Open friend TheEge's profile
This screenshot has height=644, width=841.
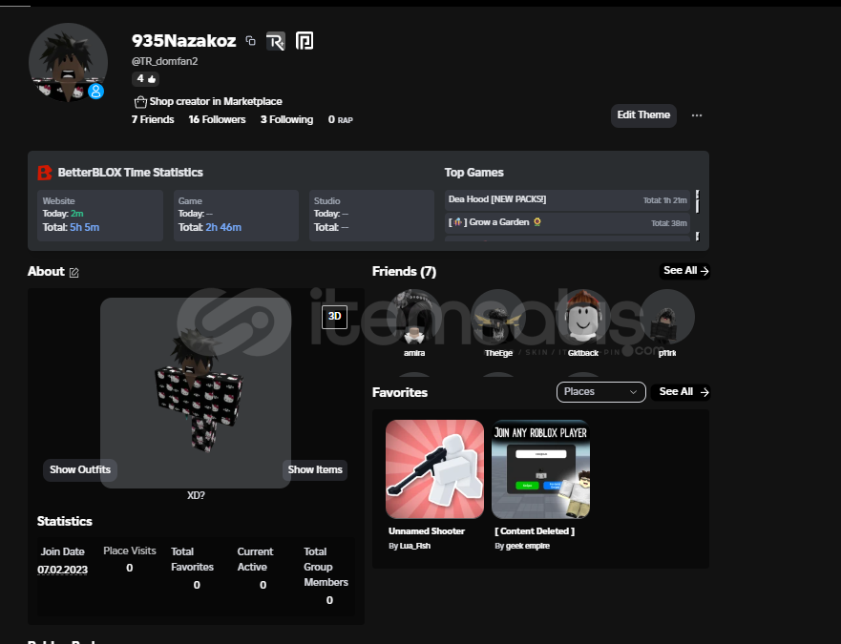(498, 323)
